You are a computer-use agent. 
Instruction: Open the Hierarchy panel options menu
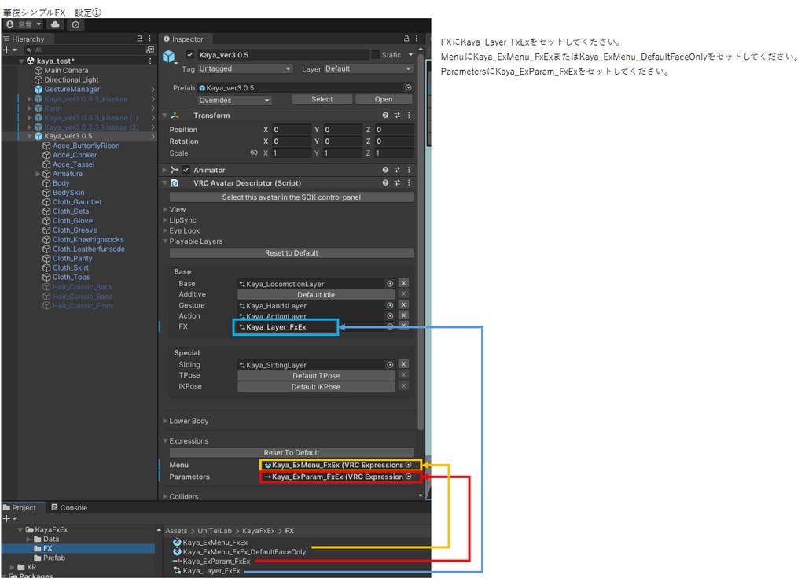149,39
